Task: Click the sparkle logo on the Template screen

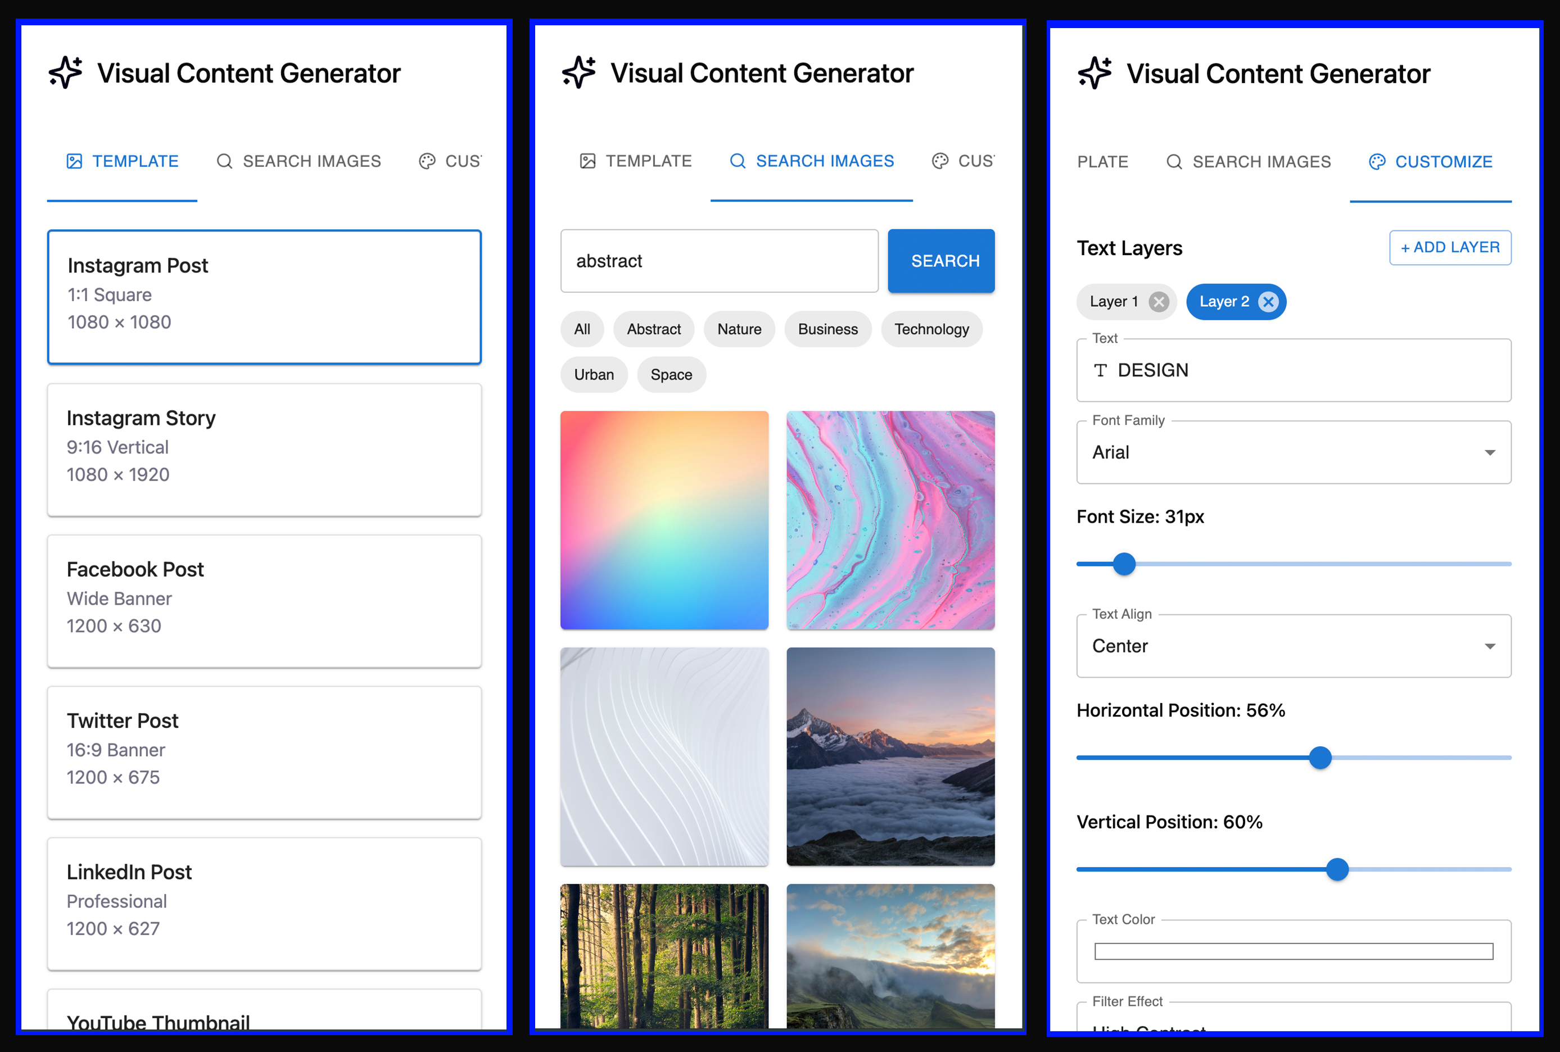Action: pyautogui.click(x=66, y=72)
